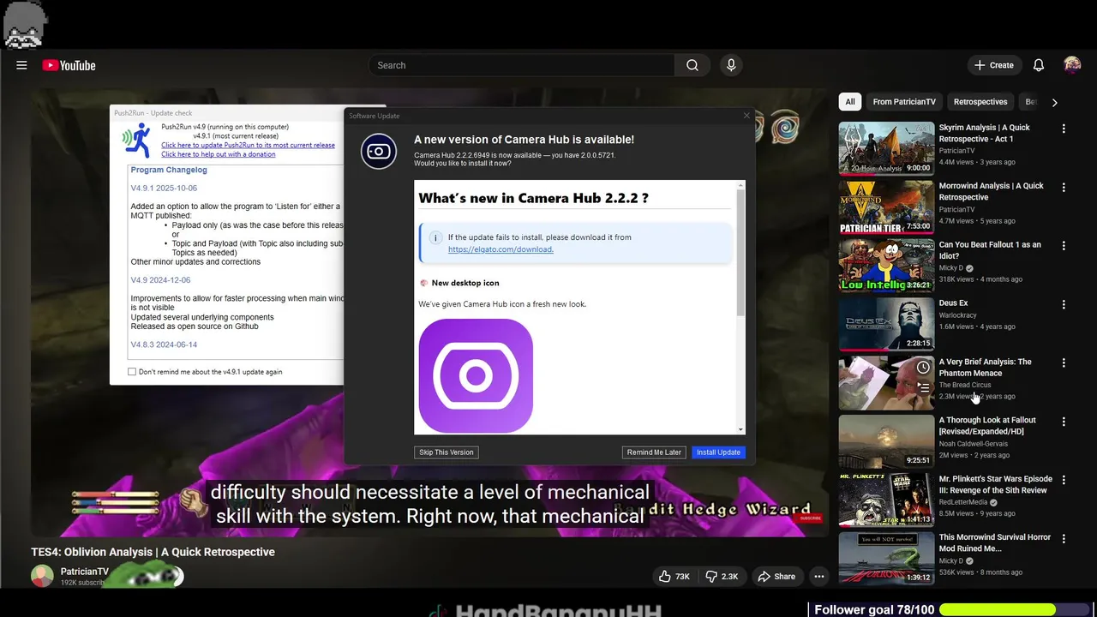Start voice search with the microphone icon
Screen dimensions: 1097x617
(x=731, y=65)
